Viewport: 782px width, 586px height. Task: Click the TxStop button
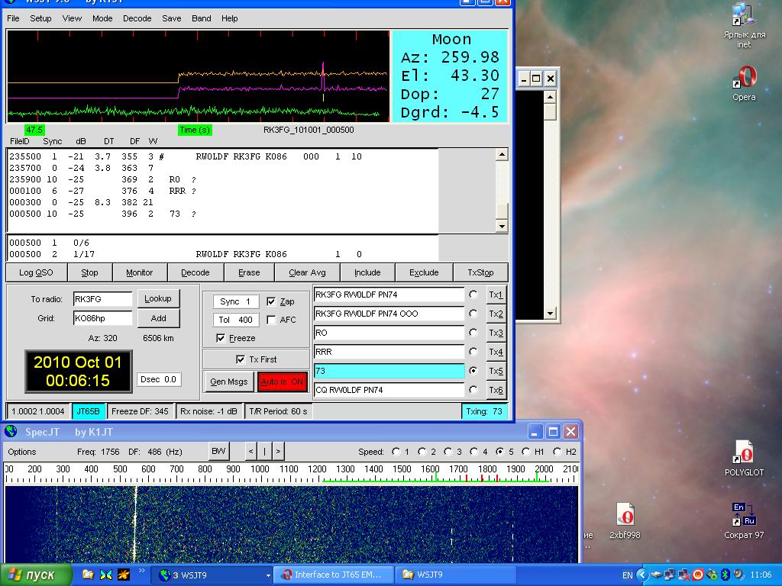(481, 272)
